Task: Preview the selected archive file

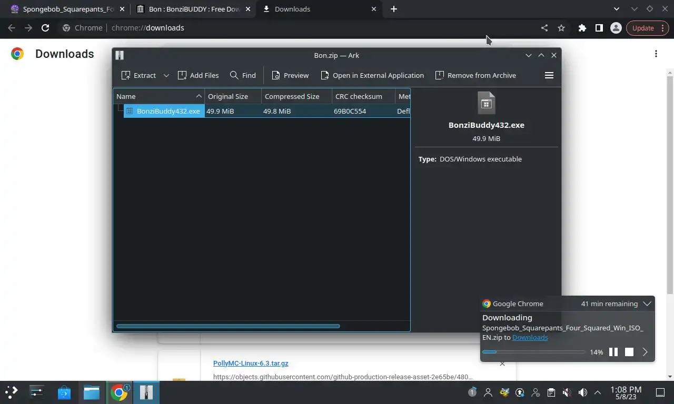Action: coord(290,75)
